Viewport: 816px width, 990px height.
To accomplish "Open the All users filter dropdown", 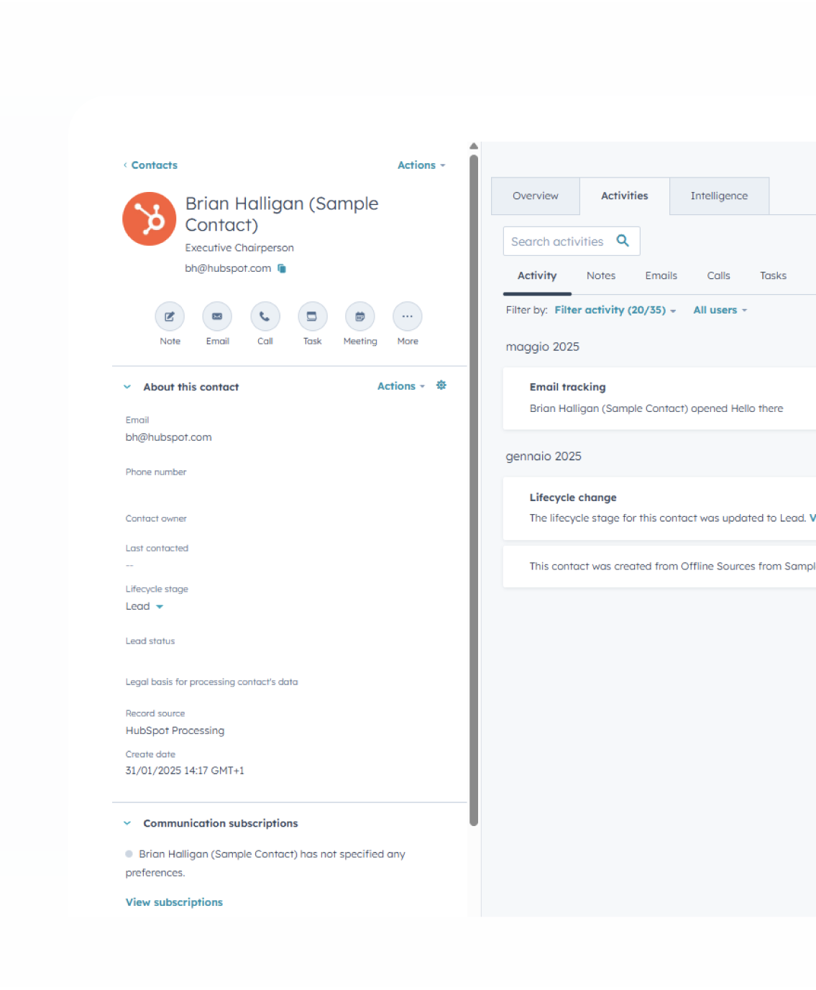I will [x=720, y=310].
